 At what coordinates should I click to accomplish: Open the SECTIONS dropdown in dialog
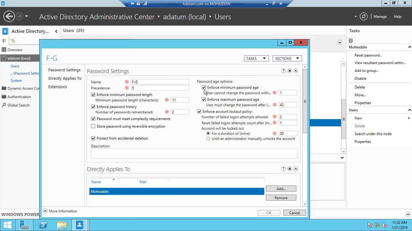pyautogui.click(x=287, y=58)
